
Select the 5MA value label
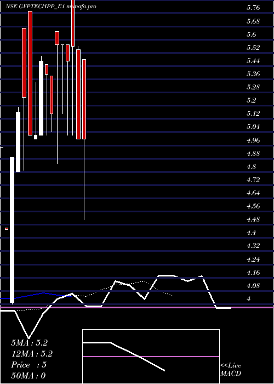29,343
